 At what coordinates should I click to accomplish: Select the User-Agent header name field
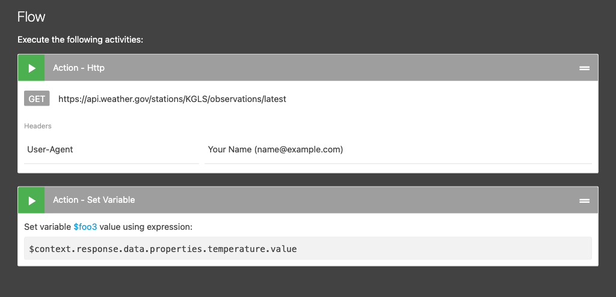pos(111,149)
